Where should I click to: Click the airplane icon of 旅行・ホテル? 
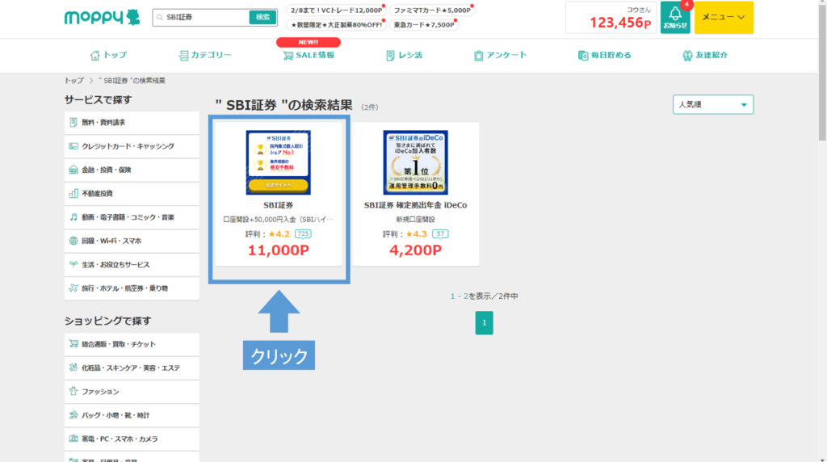pyautogui.click(x=73, y=288)
